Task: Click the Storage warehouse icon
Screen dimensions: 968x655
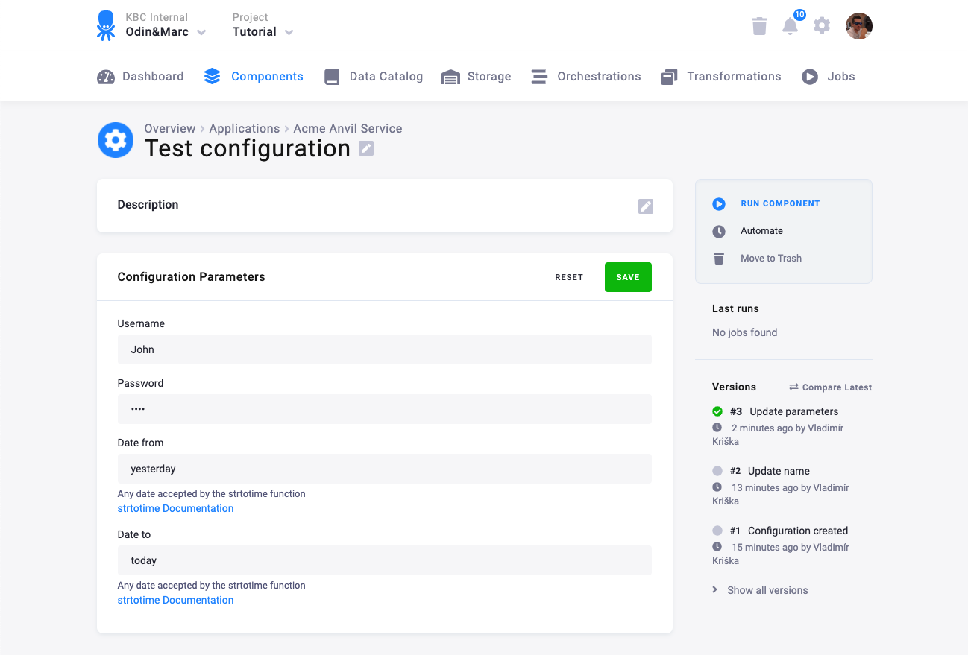Action: click(x=450, y=77)
